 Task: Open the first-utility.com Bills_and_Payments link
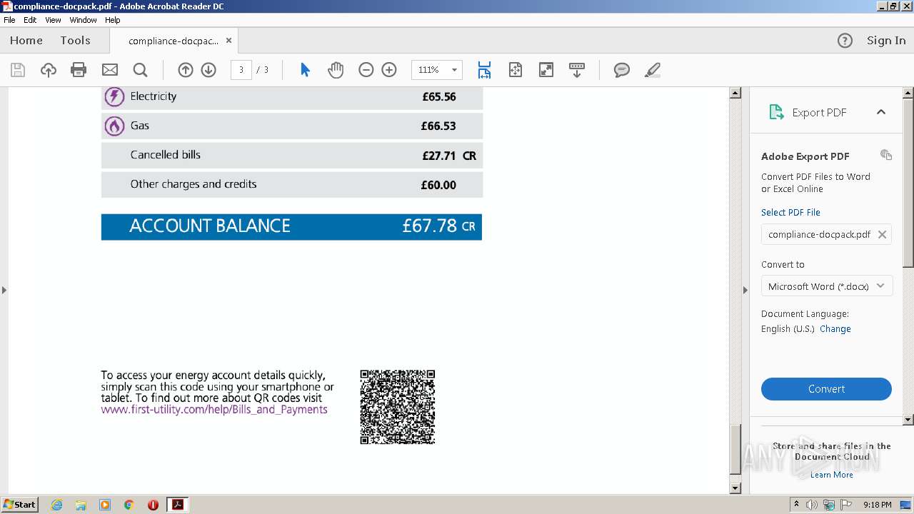click(214, 410)
